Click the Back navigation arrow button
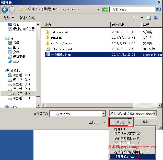 (x=5, y=9)
